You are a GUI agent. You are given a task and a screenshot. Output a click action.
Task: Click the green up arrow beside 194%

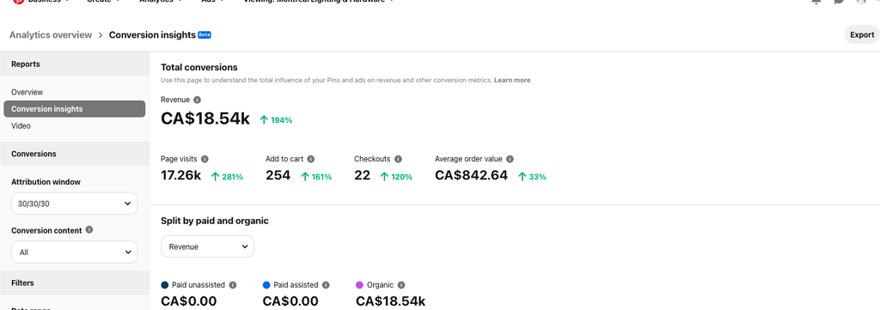(x=264, y=119)
